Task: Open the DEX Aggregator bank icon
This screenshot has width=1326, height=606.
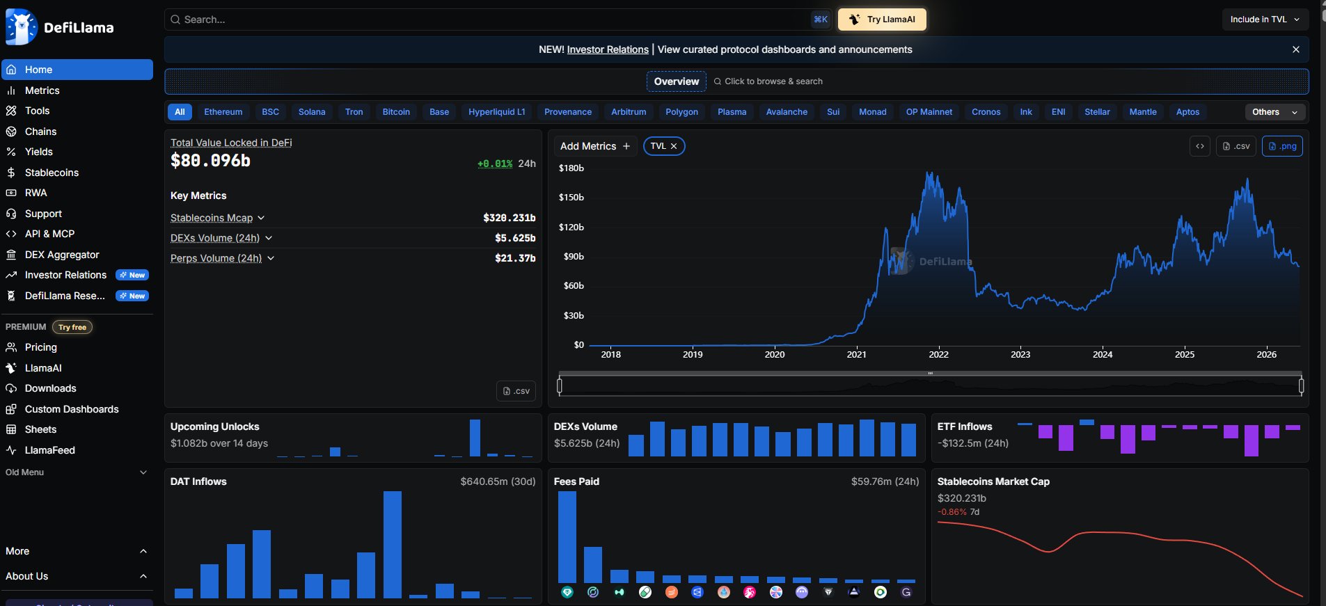Action: click(11, 255)
